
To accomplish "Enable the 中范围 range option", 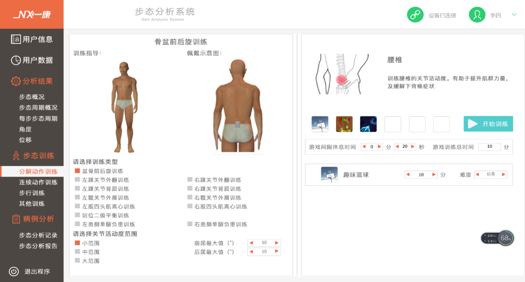I will tap(77, 252).
